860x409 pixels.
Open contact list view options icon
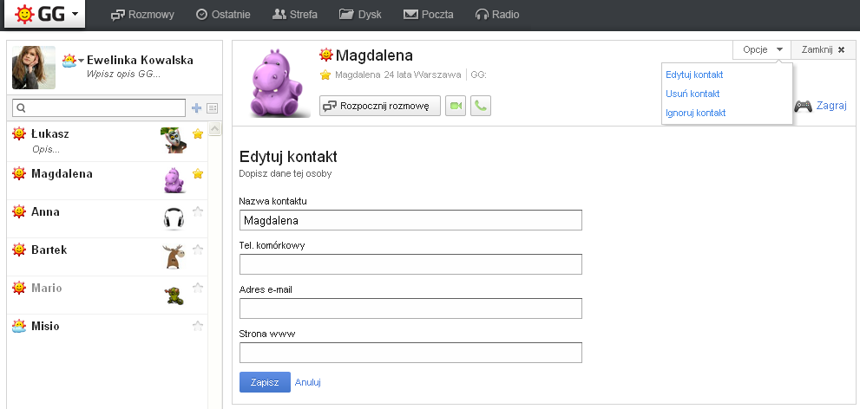213,108
